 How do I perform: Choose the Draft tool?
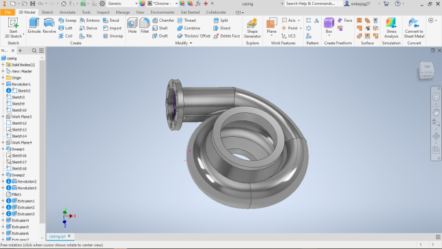[160, 36]
